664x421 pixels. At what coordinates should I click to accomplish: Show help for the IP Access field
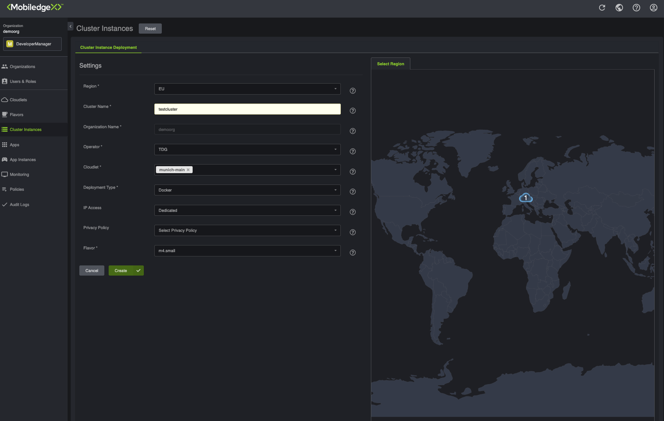[353, 212]
